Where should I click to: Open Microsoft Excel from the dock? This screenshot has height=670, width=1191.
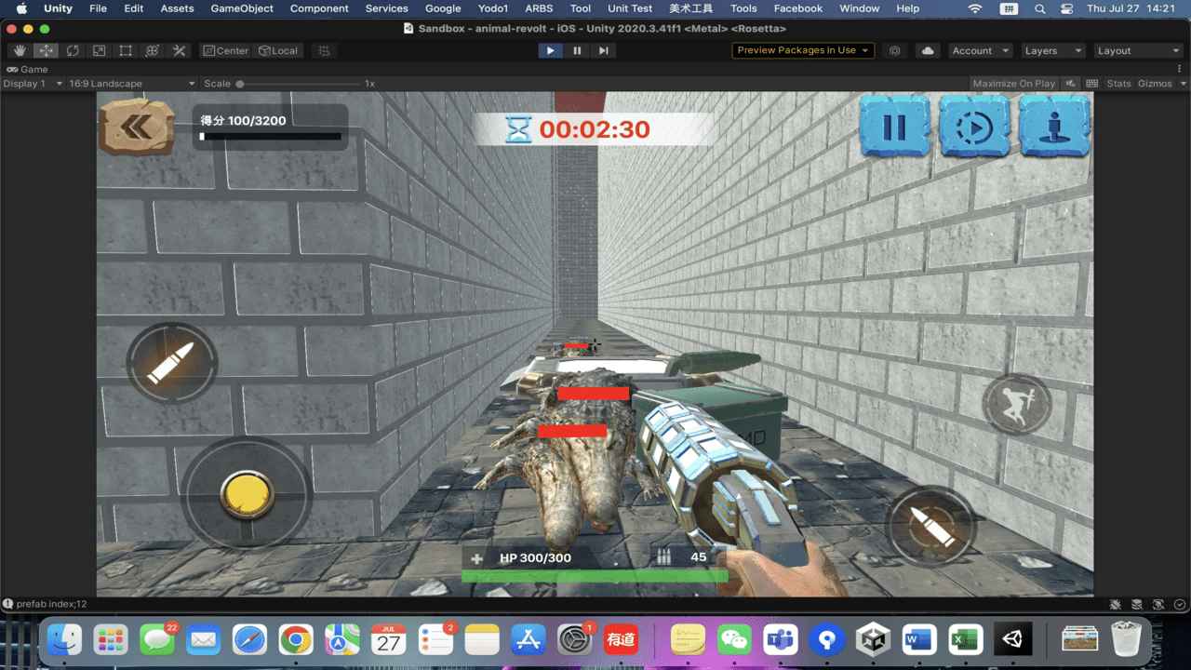(966, 640)
